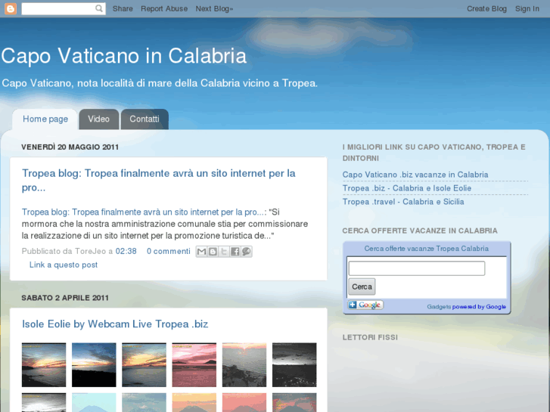Open Isole Eolie by Webcam Live post title
550x412 pixels.
click(x=115, y=324)
